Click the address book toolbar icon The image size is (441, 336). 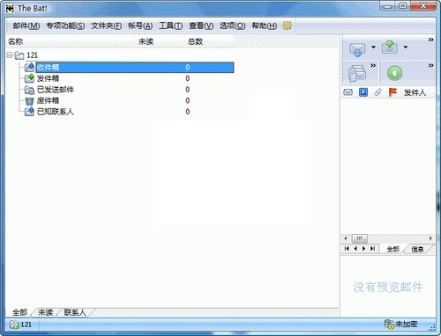pos(357,73)
